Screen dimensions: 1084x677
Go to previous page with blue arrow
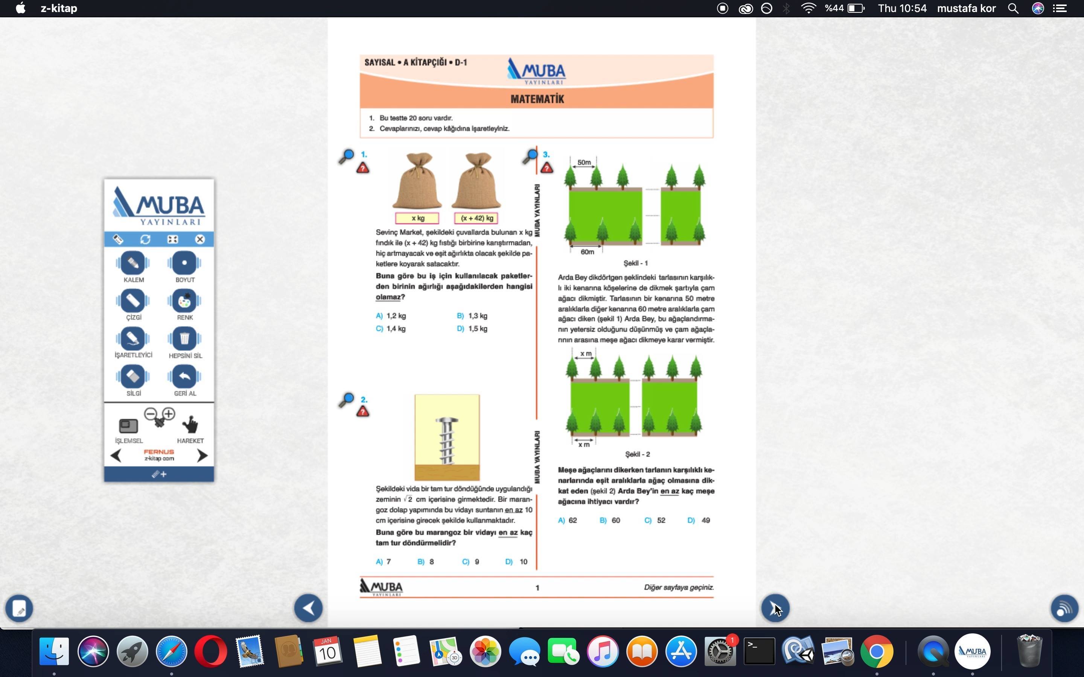click(308, 608)
